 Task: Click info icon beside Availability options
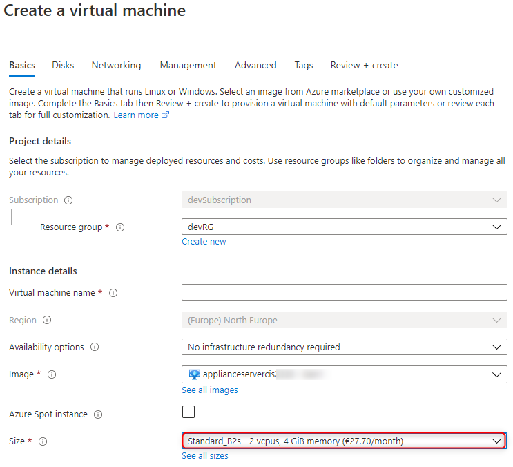tap(95, 347)
